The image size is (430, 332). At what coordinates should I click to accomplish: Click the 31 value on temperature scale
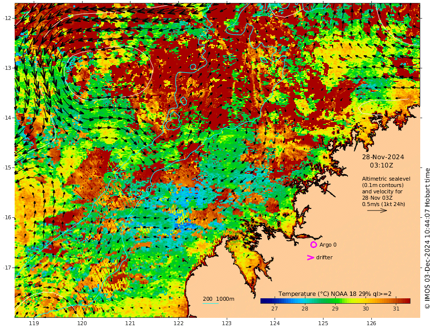tap(396, 309)
